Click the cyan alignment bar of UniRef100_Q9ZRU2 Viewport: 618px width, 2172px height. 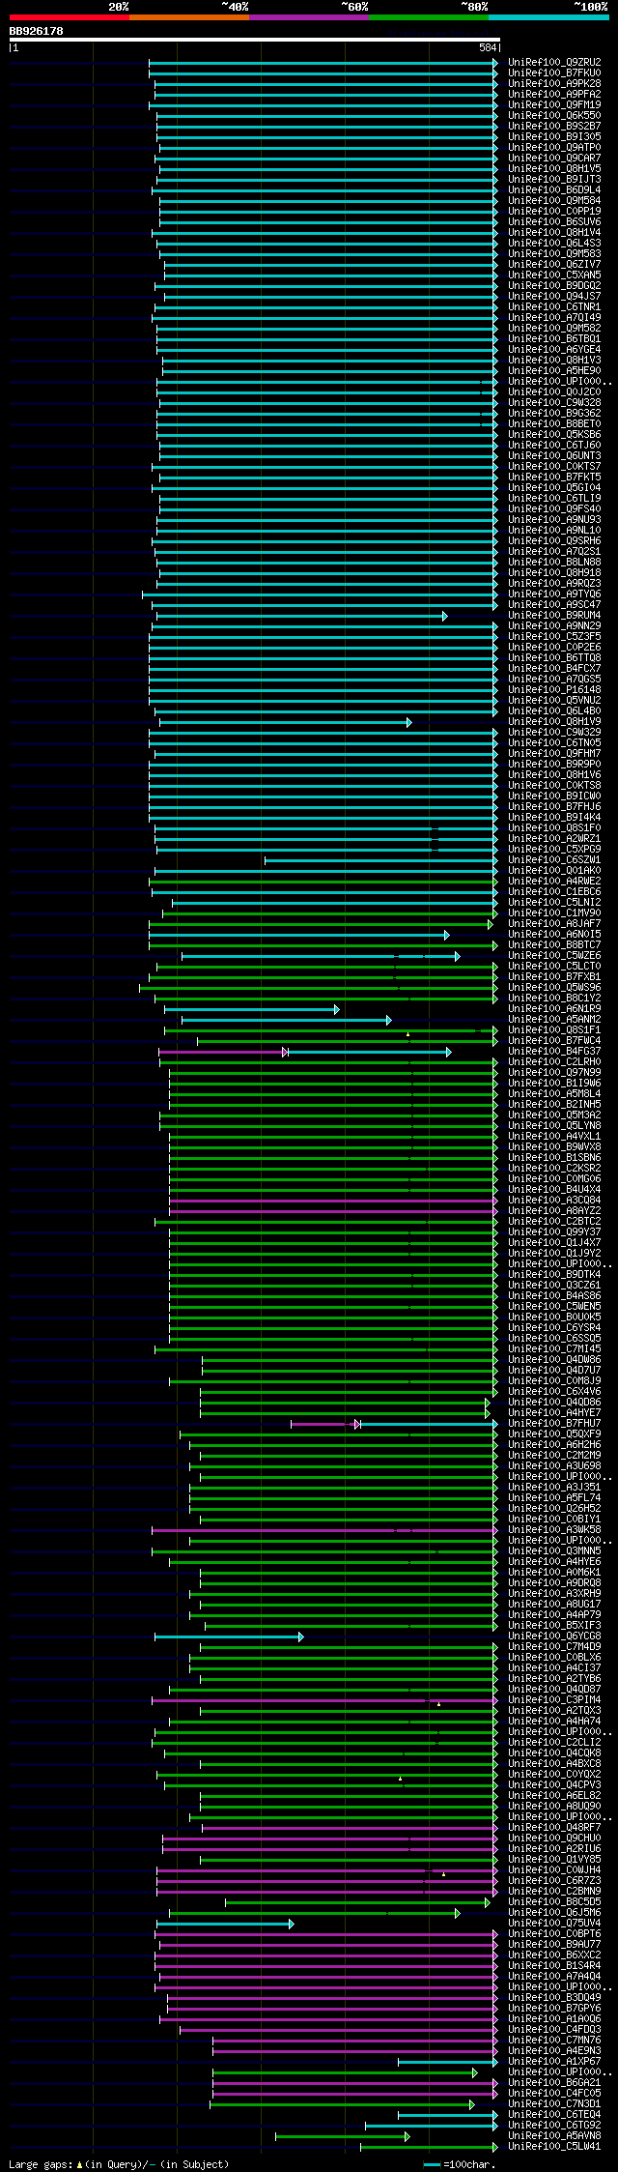(323, 62)
